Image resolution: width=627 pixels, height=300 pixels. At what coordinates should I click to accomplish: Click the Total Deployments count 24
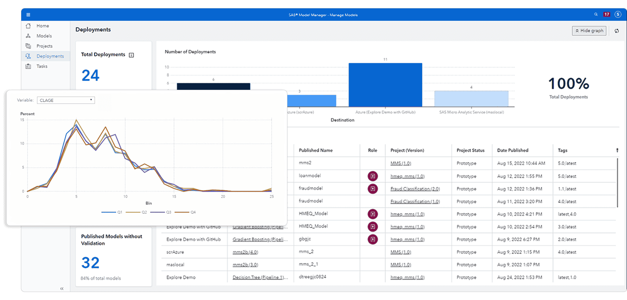[91, 76]
